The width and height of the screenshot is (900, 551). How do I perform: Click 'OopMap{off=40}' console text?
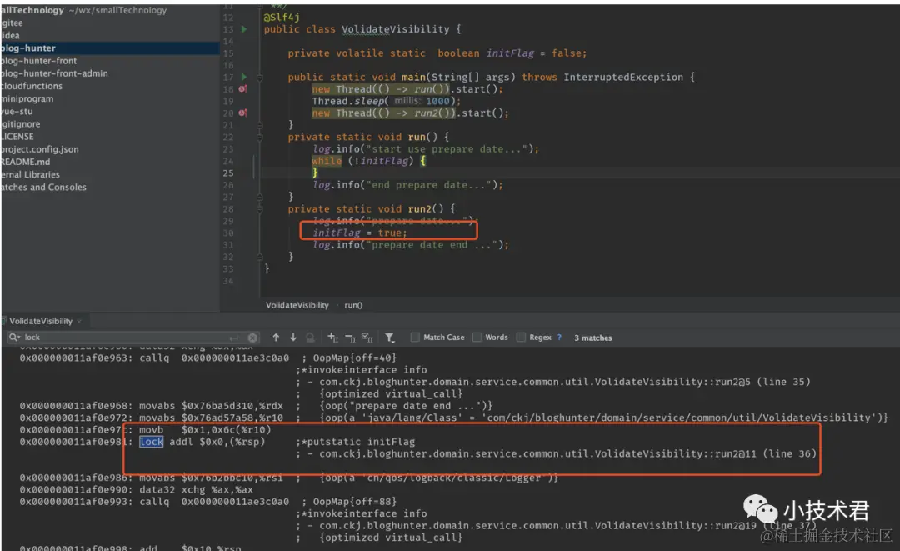coord(355,358)
